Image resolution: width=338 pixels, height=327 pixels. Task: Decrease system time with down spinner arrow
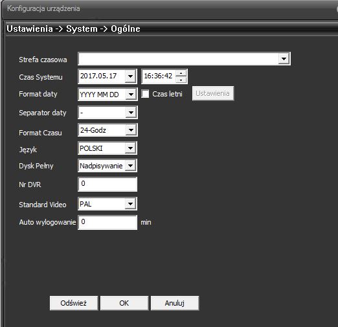pos(181,80)
